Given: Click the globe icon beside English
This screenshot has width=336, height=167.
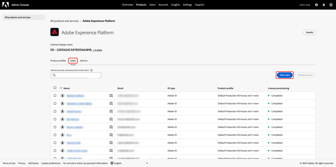Looking at the screenshot, I should pos(112,163).
